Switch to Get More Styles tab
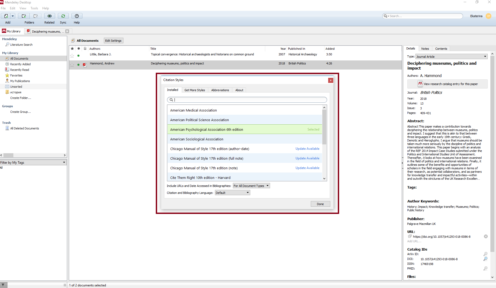 [x=195, y=90]
